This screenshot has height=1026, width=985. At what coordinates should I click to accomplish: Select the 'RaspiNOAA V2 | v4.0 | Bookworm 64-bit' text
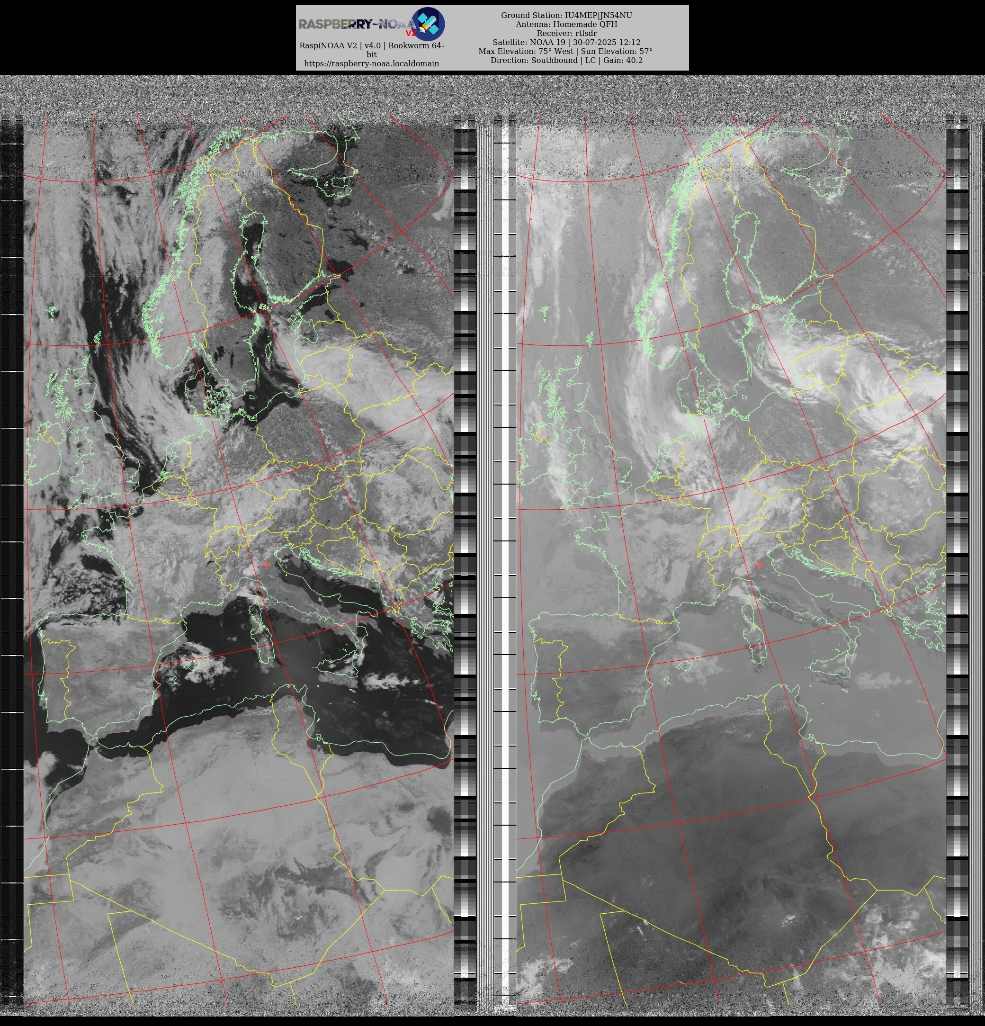point(372,50)
